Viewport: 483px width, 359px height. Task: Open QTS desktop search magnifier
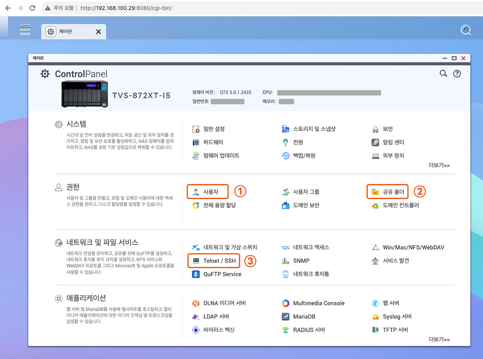point(466,30)
